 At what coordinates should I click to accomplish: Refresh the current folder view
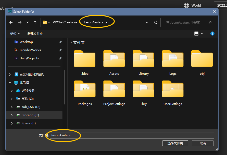156,22
